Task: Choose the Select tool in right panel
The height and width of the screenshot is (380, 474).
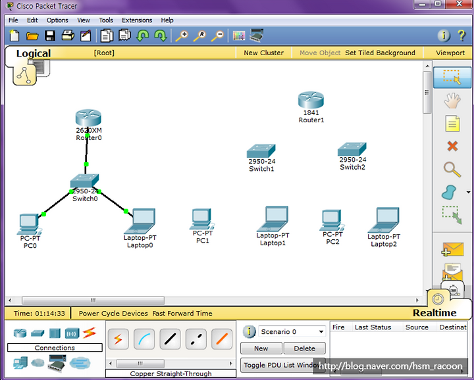Action: [452, 78]
